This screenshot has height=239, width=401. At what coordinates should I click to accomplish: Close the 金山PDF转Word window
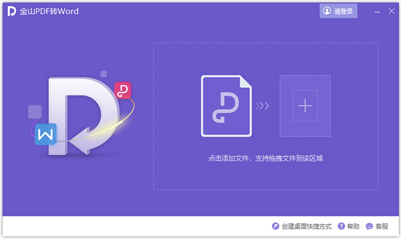pos(392,11)
